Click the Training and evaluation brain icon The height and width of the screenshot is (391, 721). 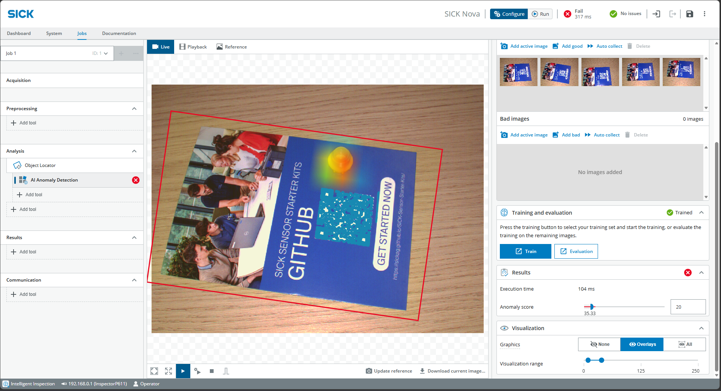[504, 213]
